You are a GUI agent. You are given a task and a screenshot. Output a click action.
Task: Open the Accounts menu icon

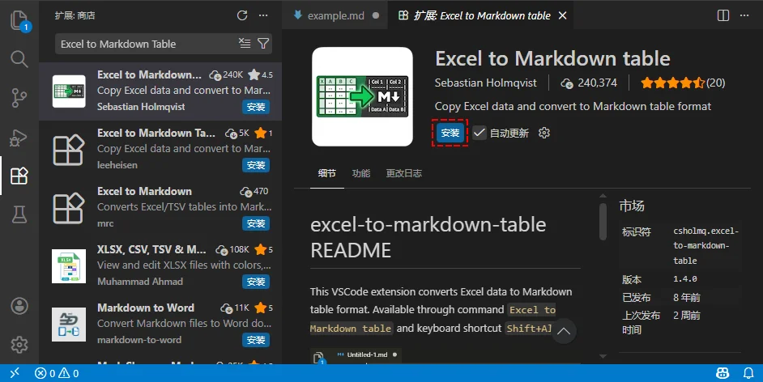tap(19, 306)
